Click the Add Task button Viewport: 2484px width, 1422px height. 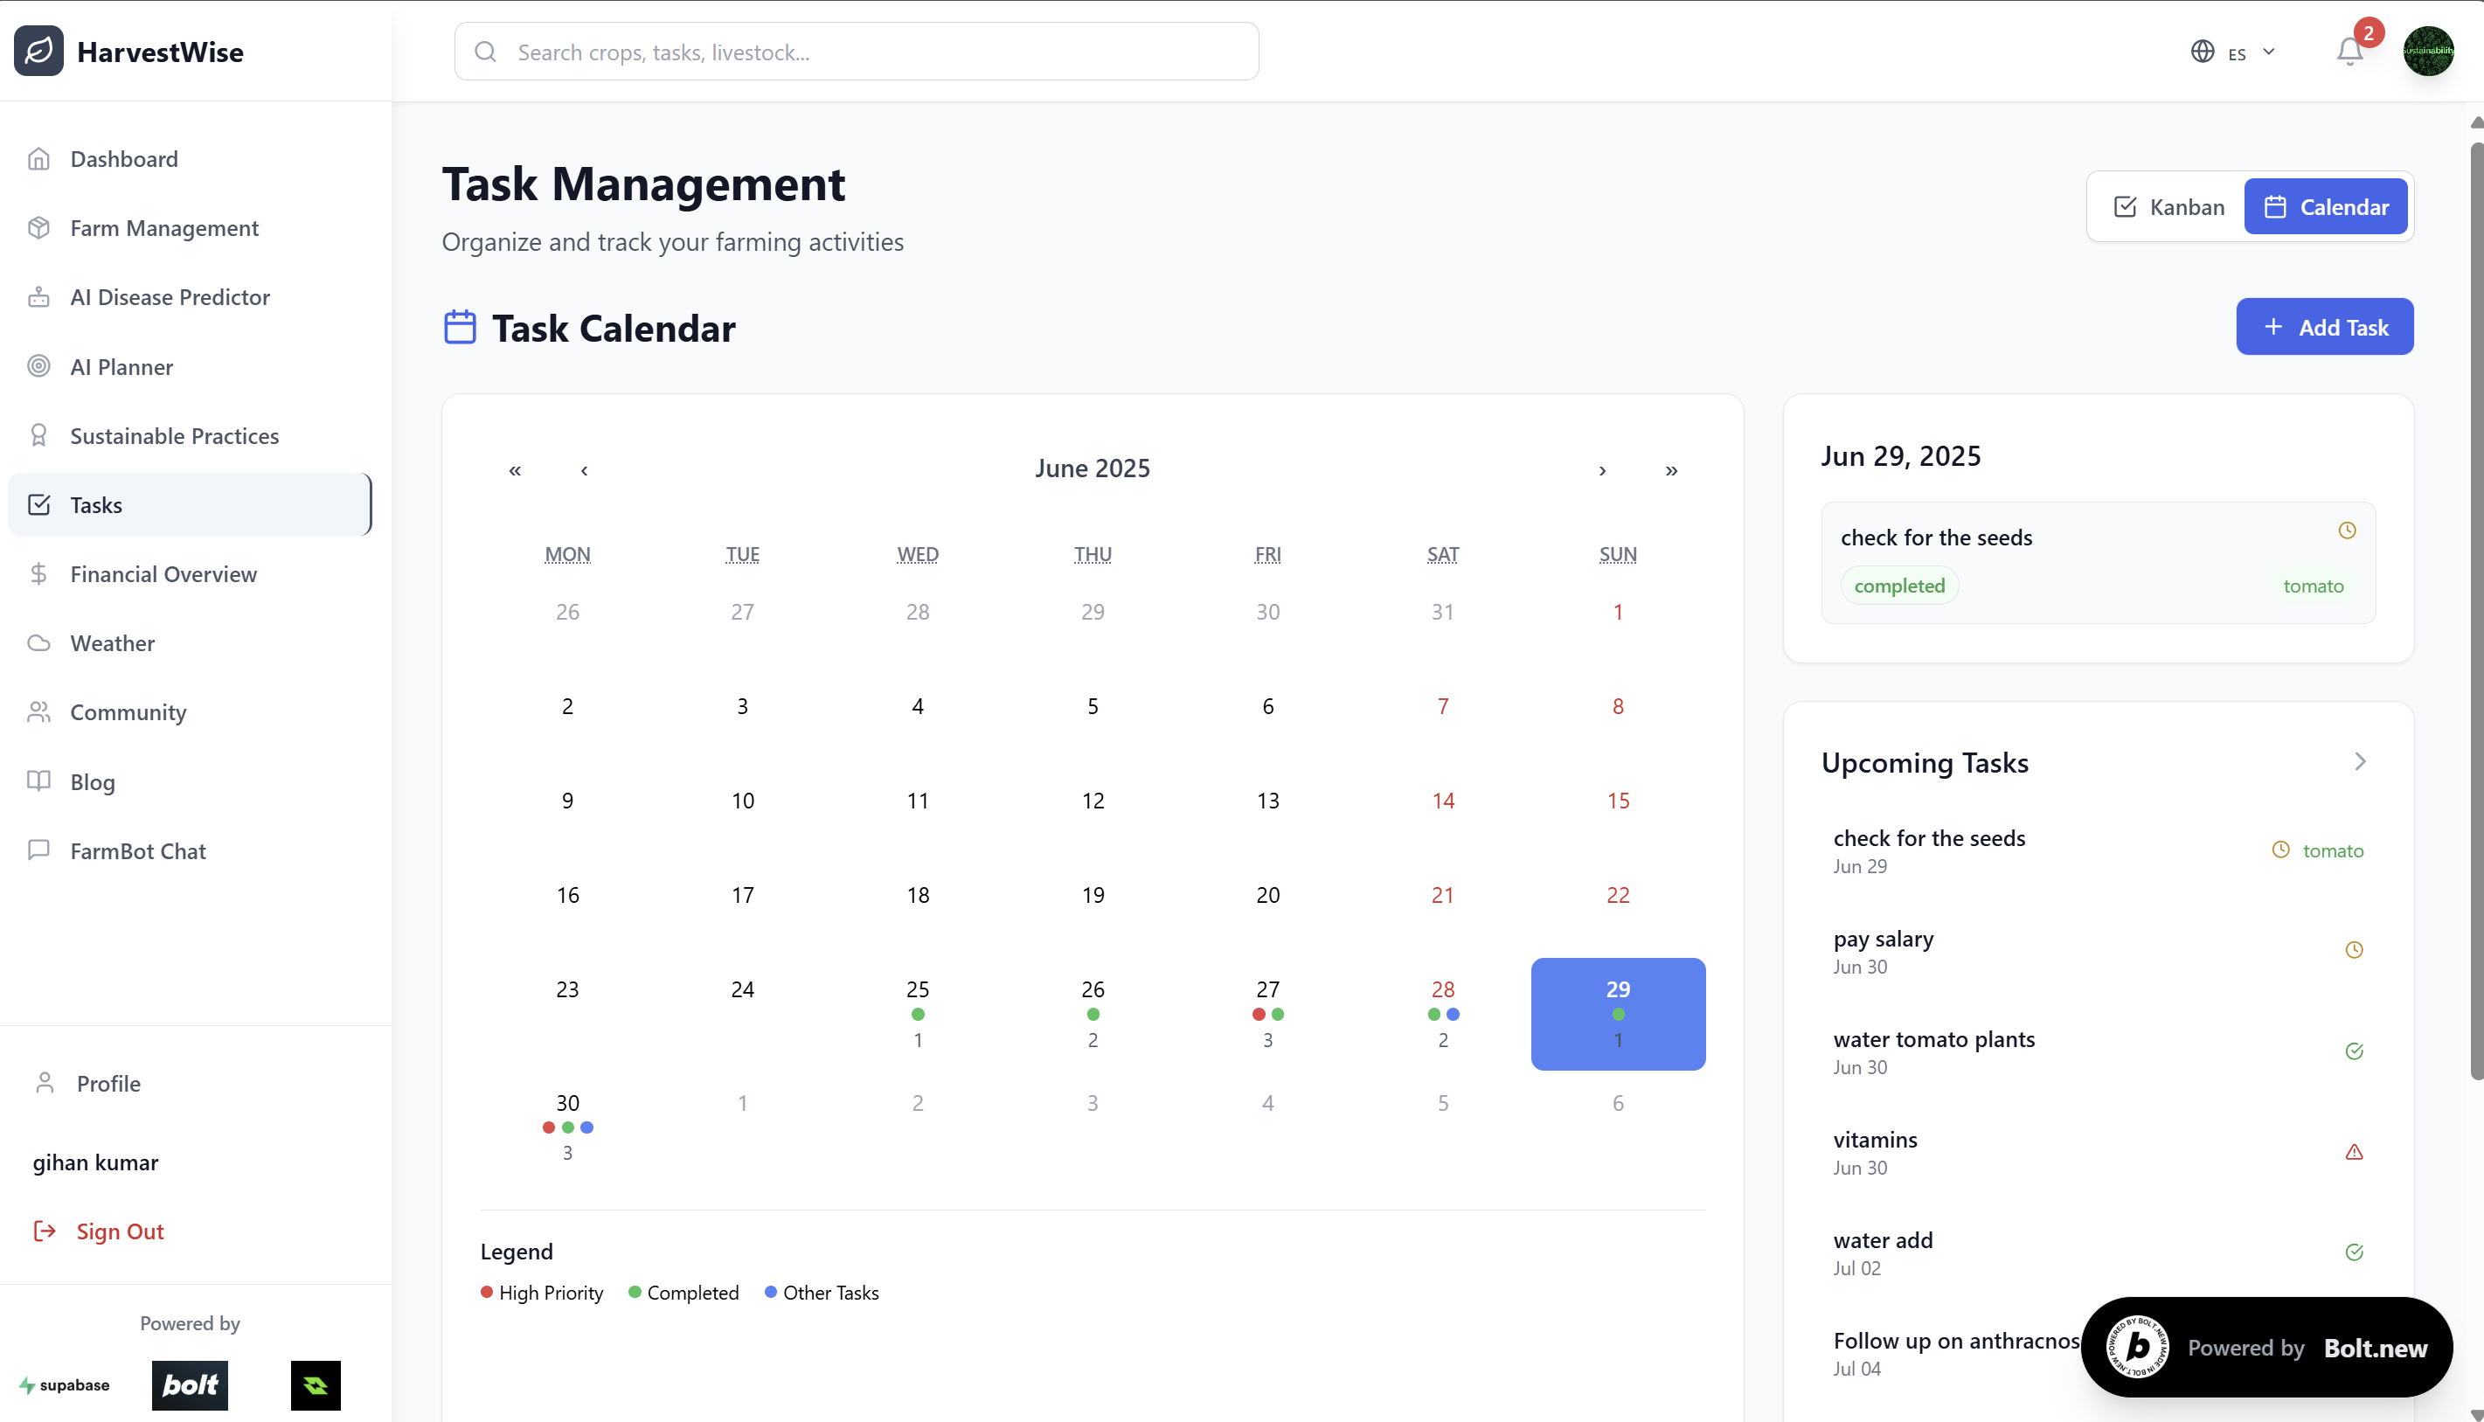(x=2324, y=327)
